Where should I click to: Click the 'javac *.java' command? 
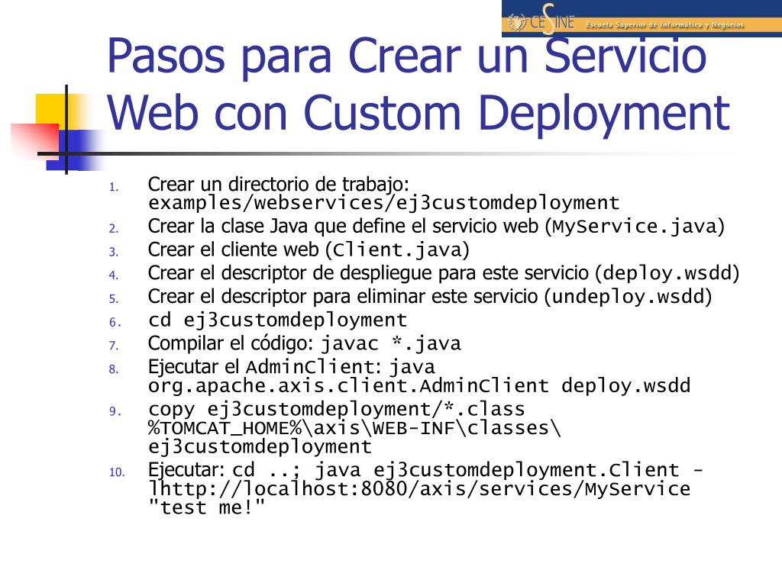click(x=390, y=344)
